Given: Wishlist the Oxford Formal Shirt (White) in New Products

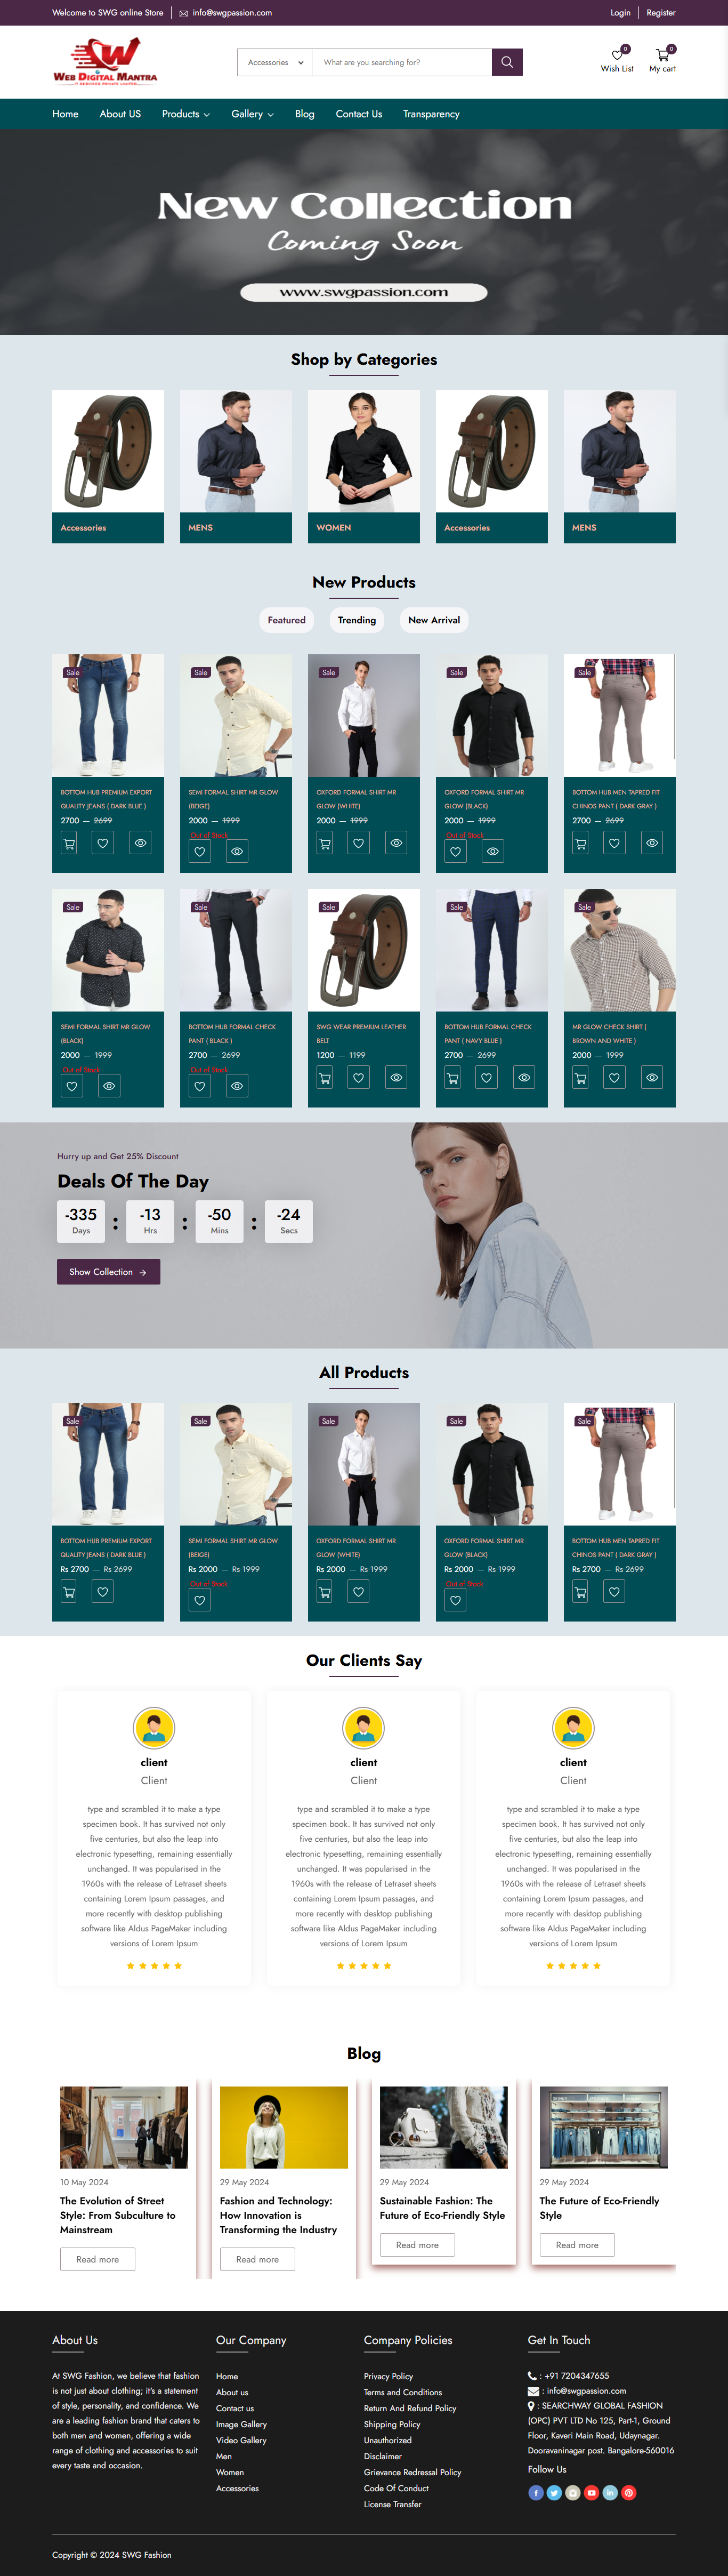Looking at the screenshot, I should pos(359,843).
